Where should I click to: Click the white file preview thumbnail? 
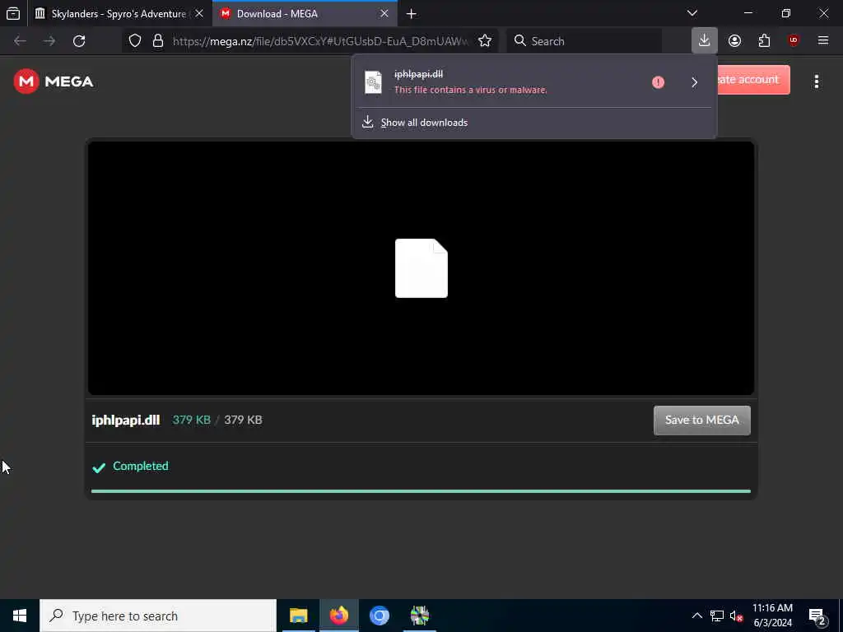[x=421, y=268]
